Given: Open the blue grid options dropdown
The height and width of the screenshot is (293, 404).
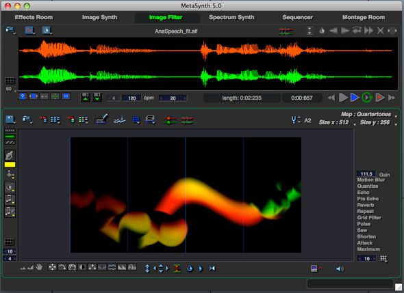Looking at the screenshot, I should click(136, 120).
